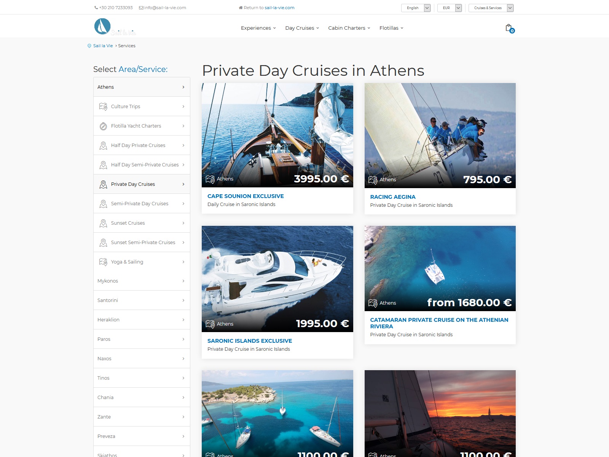Click the Sail la Vie sailboat logo

point(103,27)
